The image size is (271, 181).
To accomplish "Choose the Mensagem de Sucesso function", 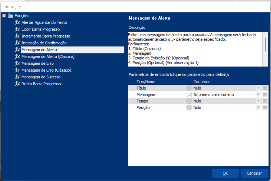I will point(41,77).
